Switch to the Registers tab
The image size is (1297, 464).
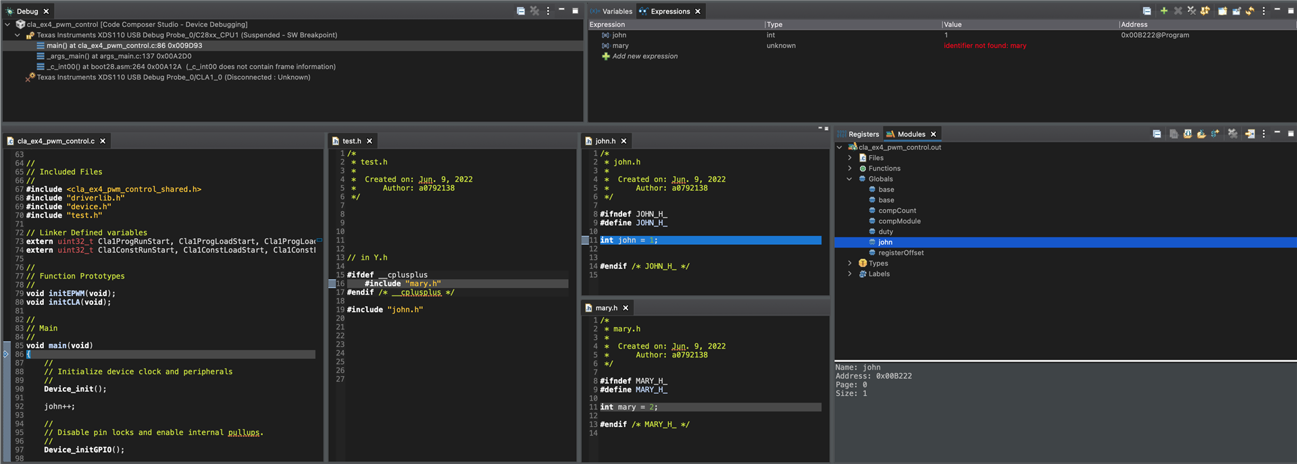(x=863, y=134)
